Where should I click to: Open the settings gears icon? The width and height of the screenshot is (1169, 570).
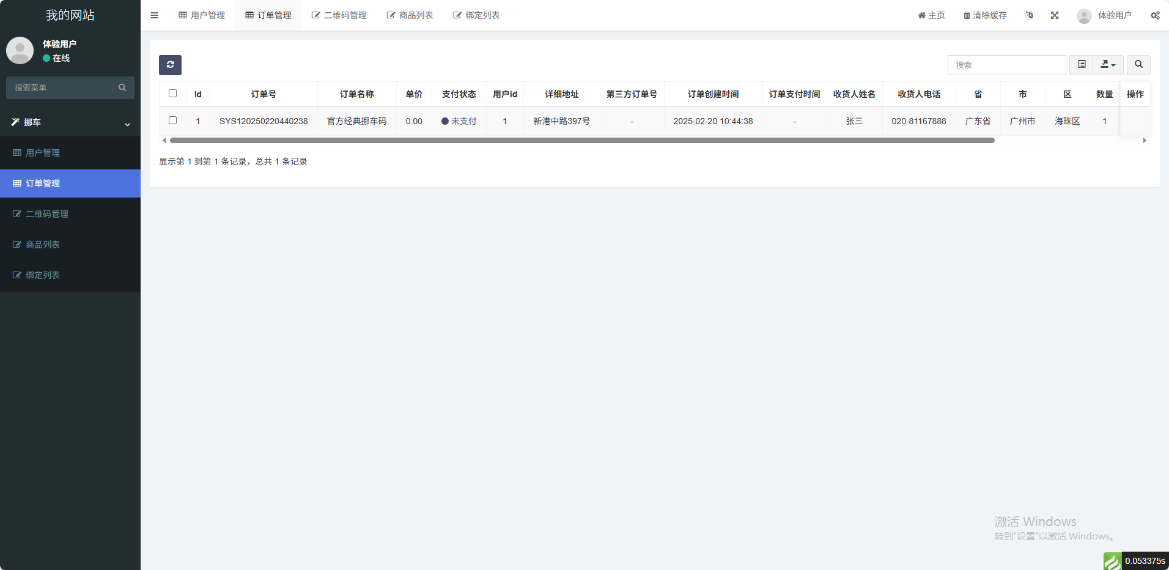tap(1155, 15)
